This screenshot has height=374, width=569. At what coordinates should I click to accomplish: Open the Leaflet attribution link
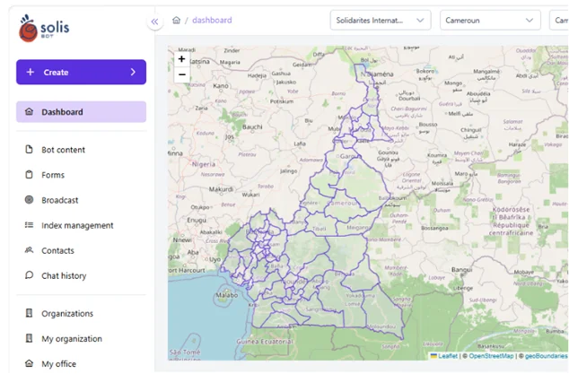[x=448, y=356]
